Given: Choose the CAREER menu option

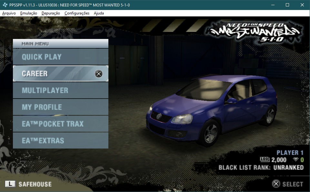Looking at the screenshot, I should tap(61, 73).
